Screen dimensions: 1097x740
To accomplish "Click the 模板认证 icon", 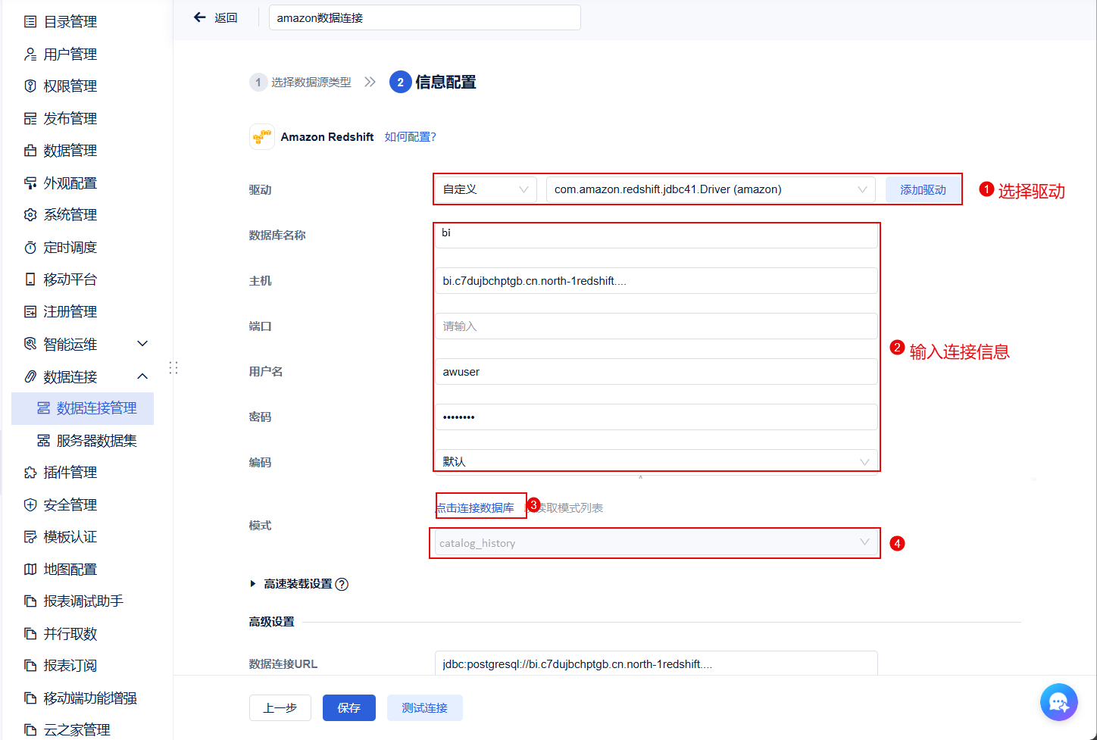I will (30, 537).
